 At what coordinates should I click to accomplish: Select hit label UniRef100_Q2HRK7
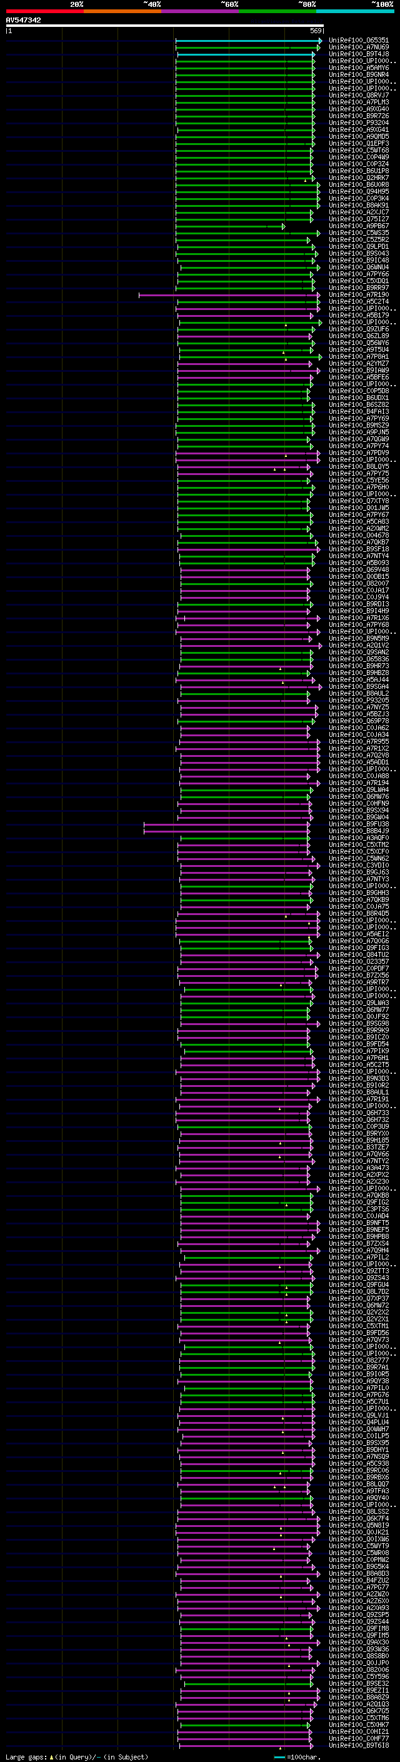[359, 178]
